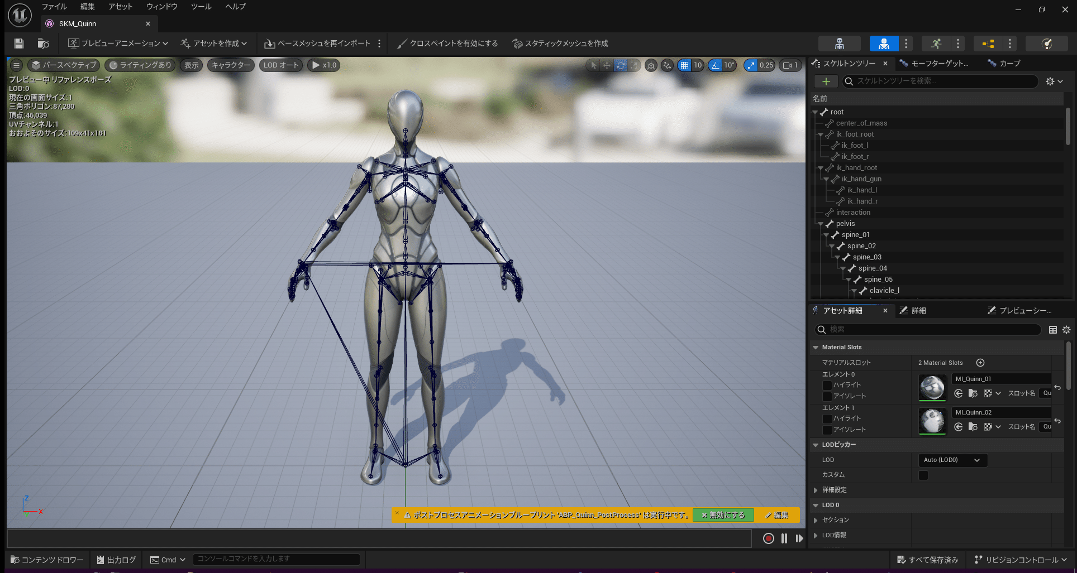Screen dimensions: 1077x573
Task: Click MI_Quinn_01 material thumbnail
Action: [932, 388]
